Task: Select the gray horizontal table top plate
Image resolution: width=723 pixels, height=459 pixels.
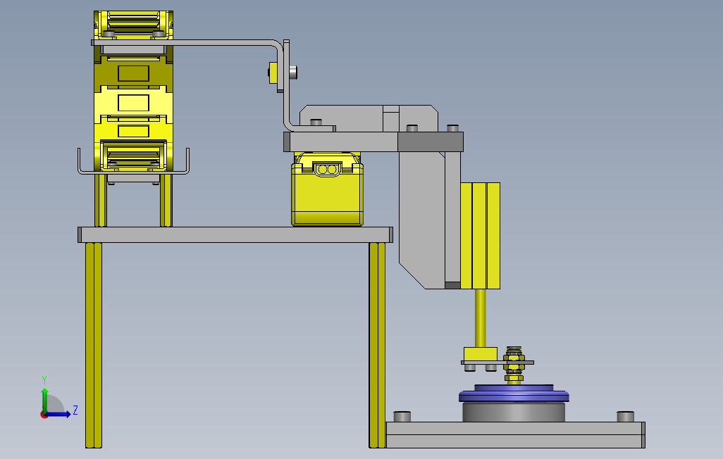Action: click(235, 234)
